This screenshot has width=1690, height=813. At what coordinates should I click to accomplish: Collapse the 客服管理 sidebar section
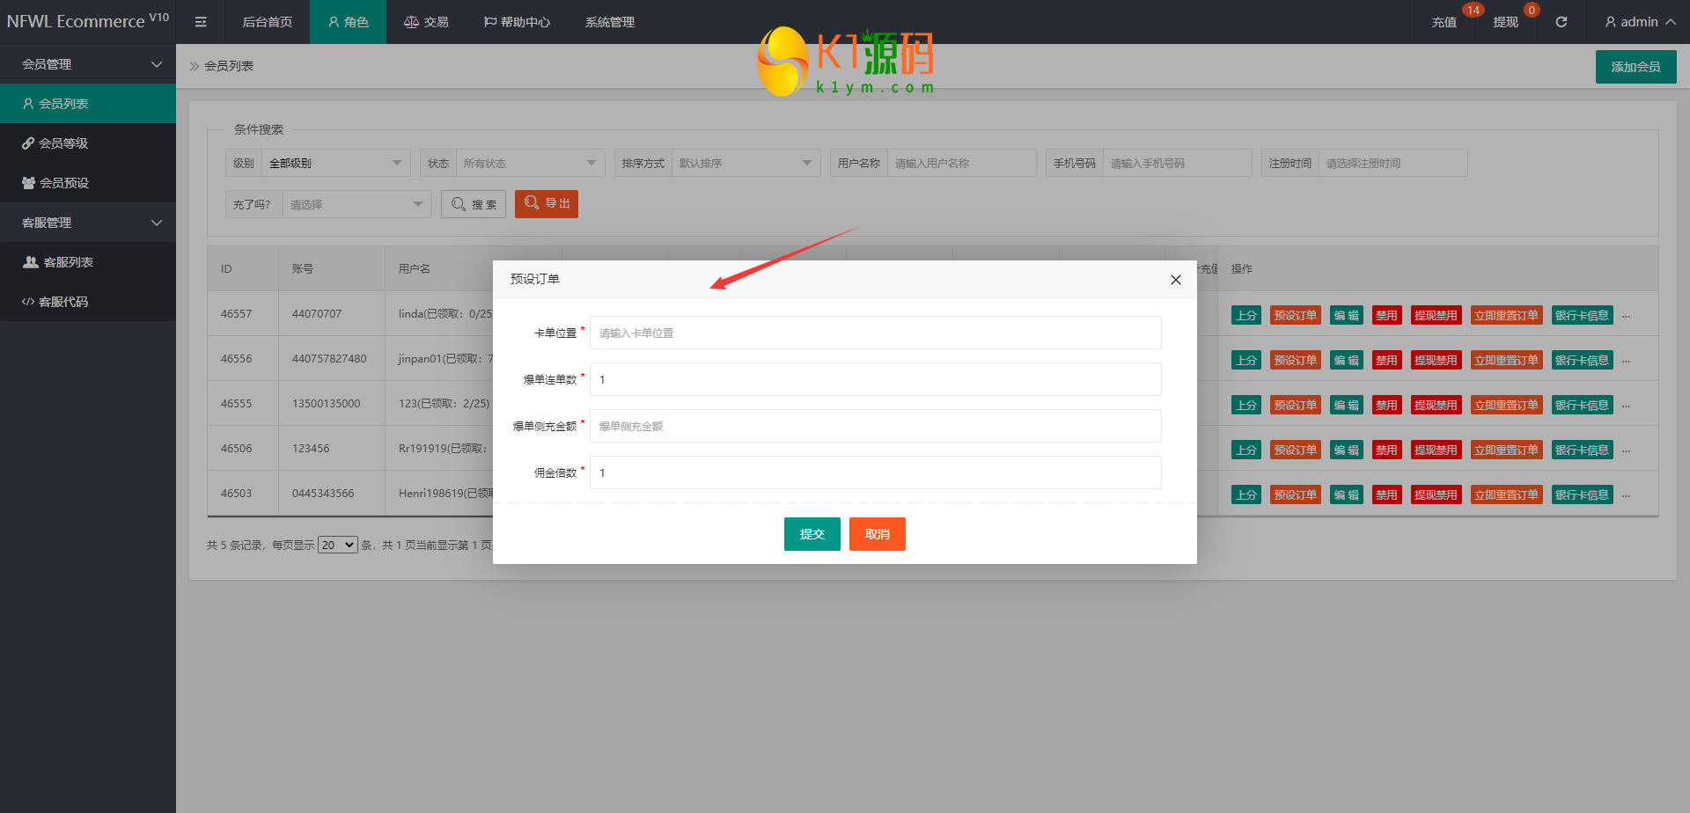click(x=88, y=223)
